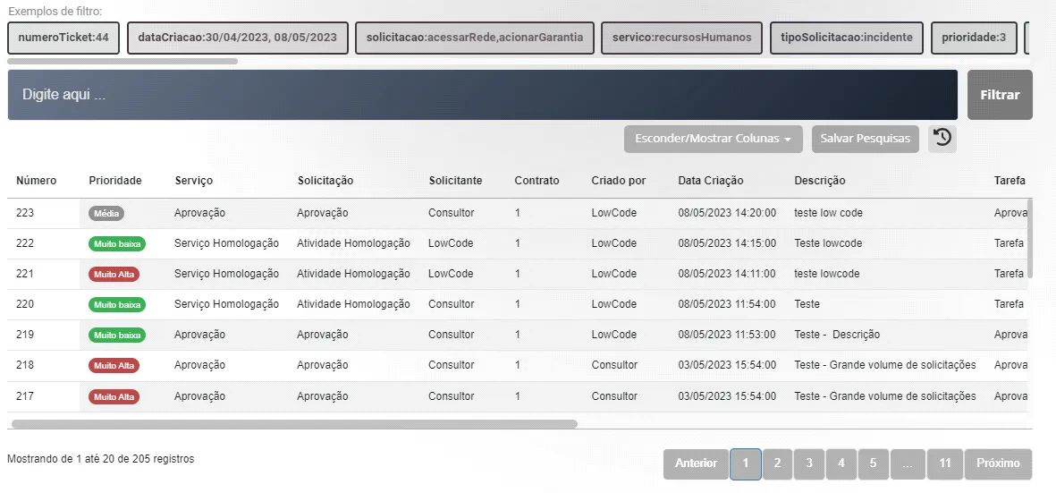Click the Próximo pagination button
Screen dimensions: 1056x493
point(998,464)
